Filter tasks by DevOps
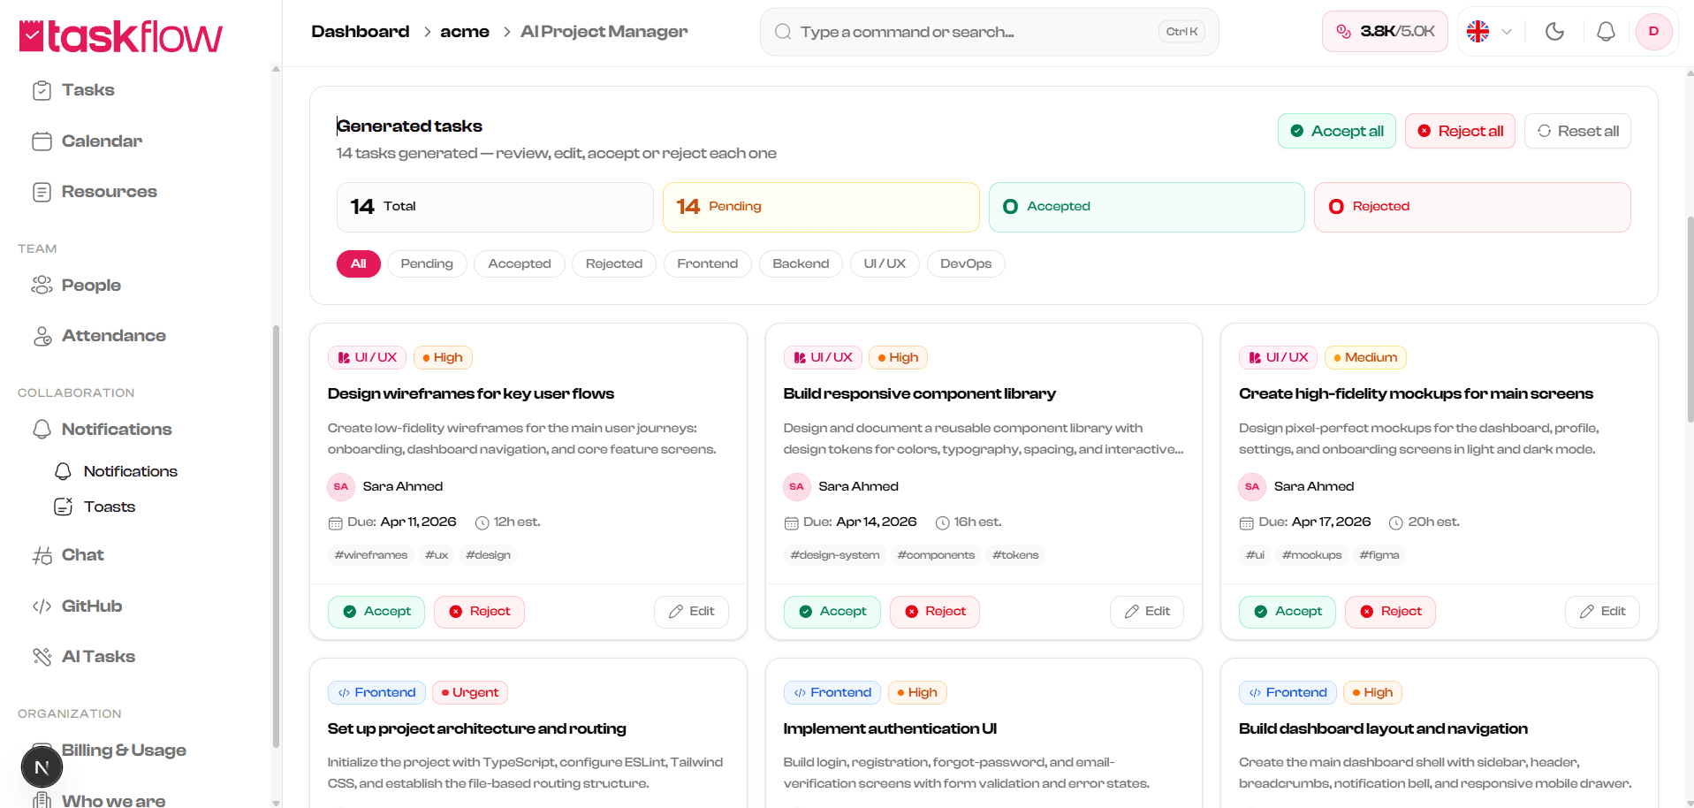Viewport: 1694px width, 808px height. coord(966,263)
